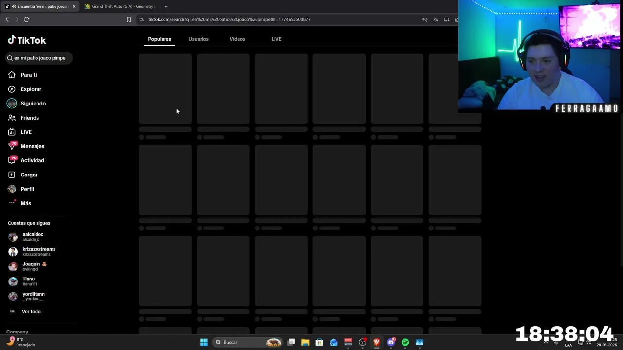
Task: Go to Siguiendo feed
Action: 27,104
